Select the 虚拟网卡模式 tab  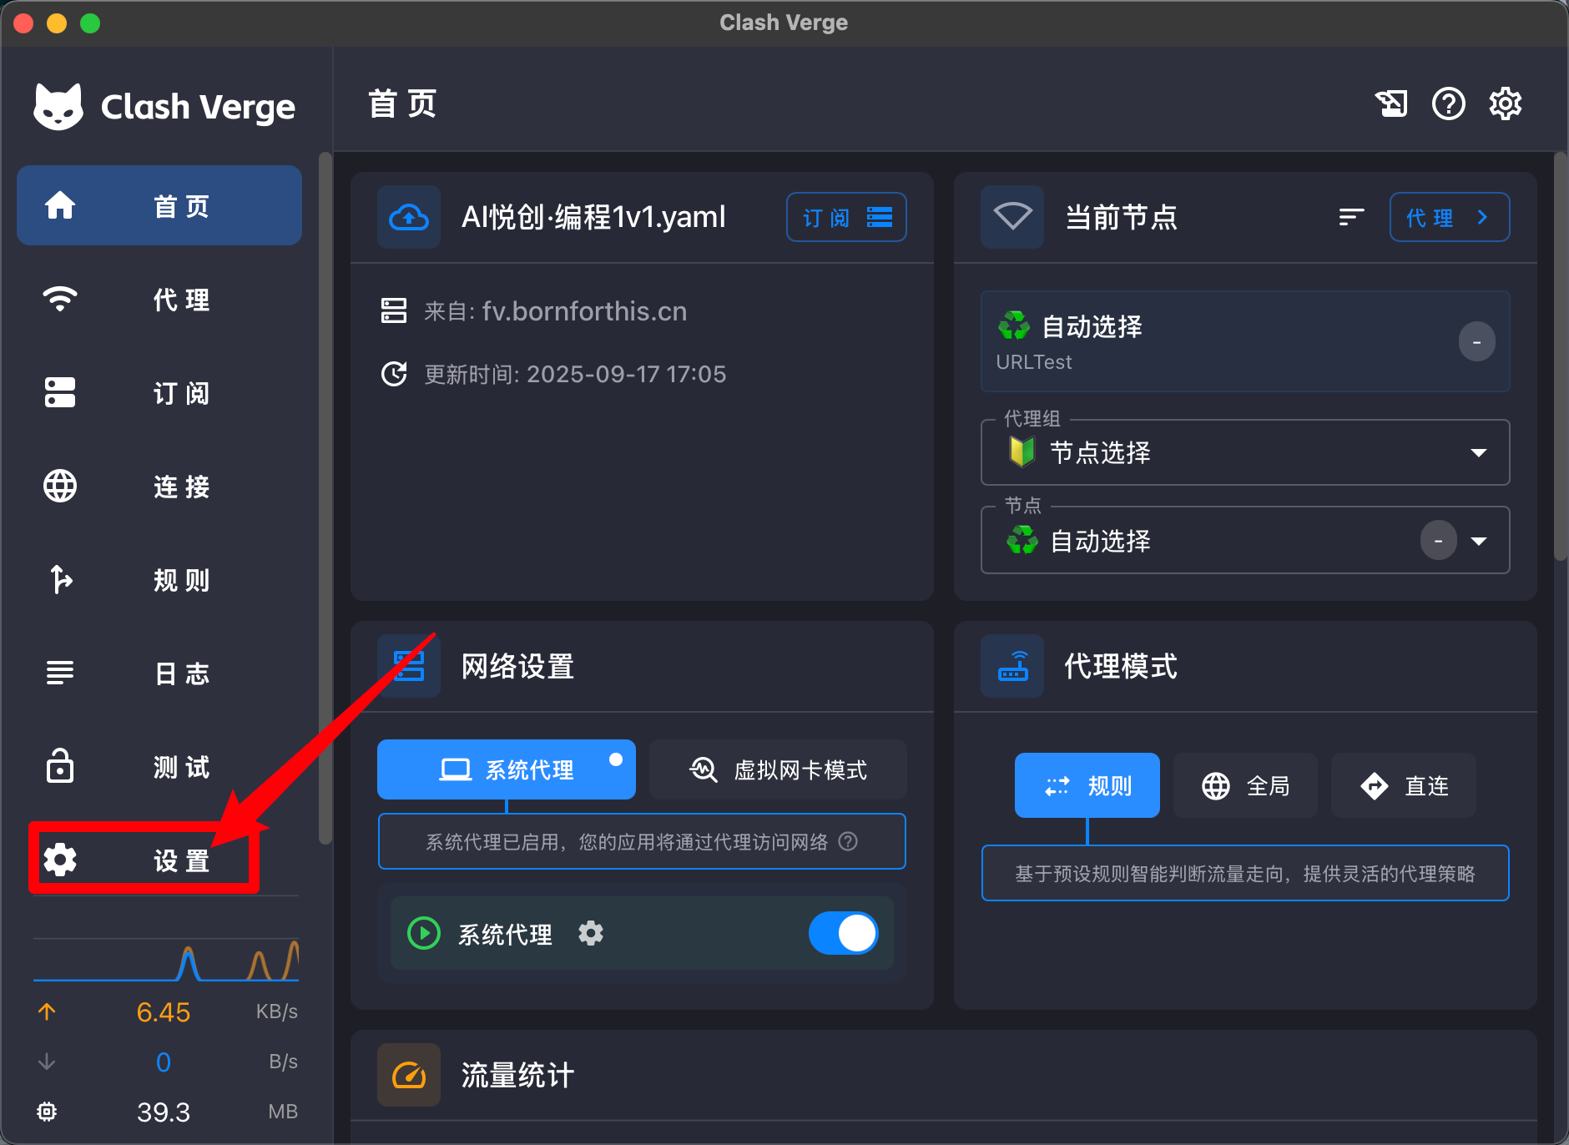(778, 769)
